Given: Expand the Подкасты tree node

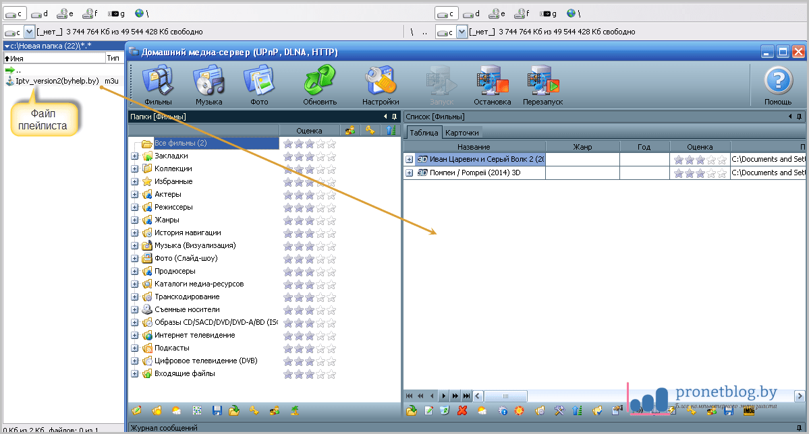Looking at the screenshot, I should point(135,348).
